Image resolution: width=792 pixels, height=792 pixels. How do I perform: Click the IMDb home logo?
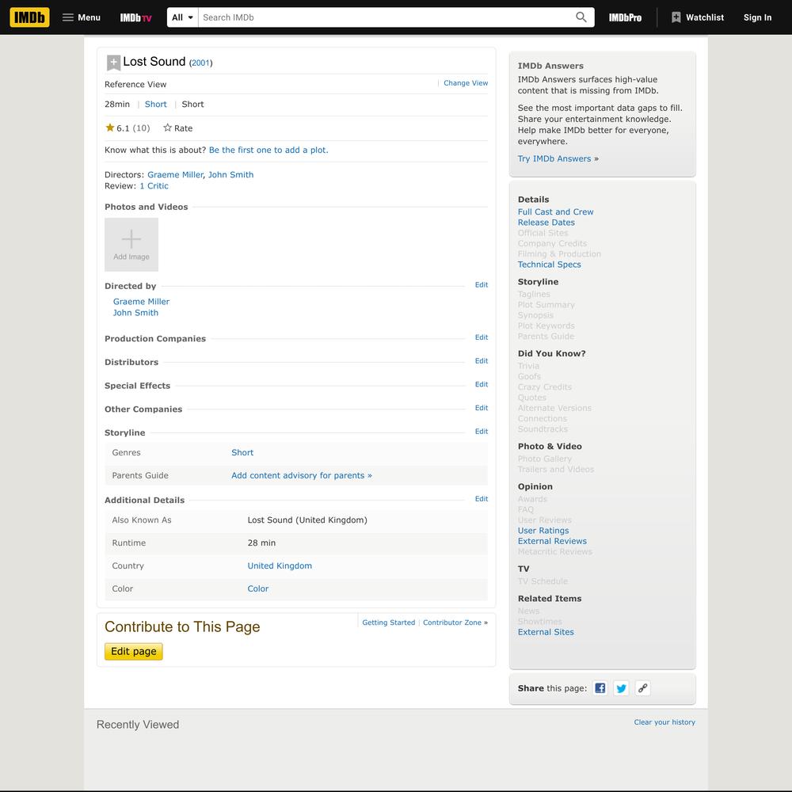[x=30, y=17]
